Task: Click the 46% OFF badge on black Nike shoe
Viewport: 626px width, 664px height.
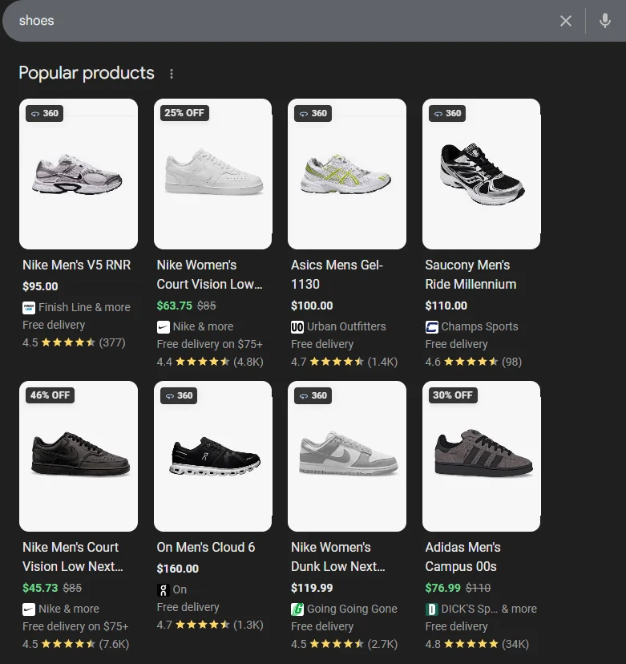Action: click(x=50, y=395)
